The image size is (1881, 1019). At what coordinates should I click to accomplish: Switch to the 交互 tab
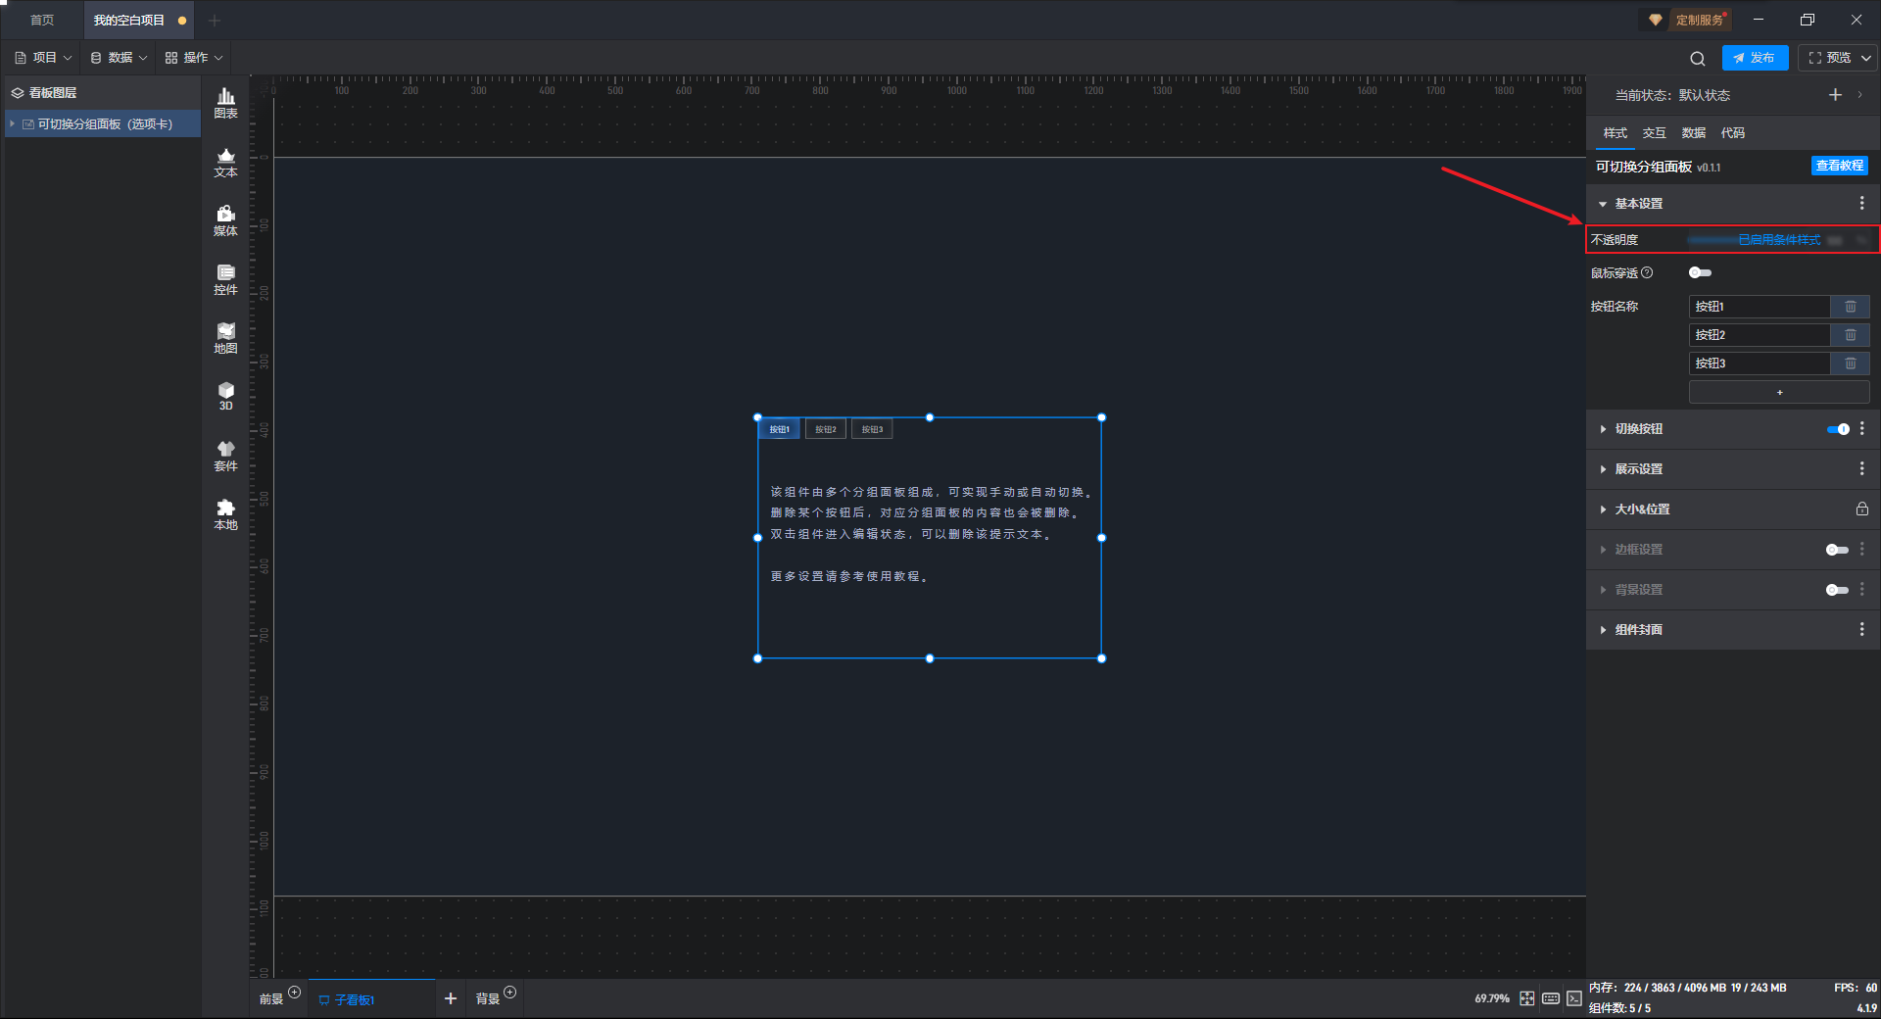[1654, 133]
